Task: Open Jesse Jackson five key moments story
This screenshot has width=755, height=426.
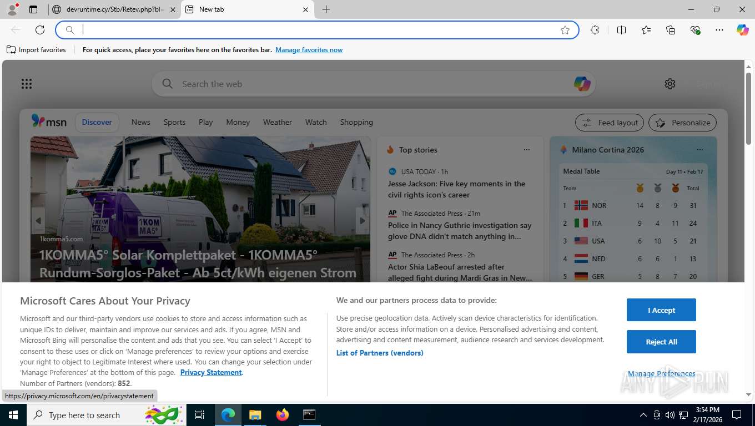Action: pyautogui.click(x=456, y=189)
